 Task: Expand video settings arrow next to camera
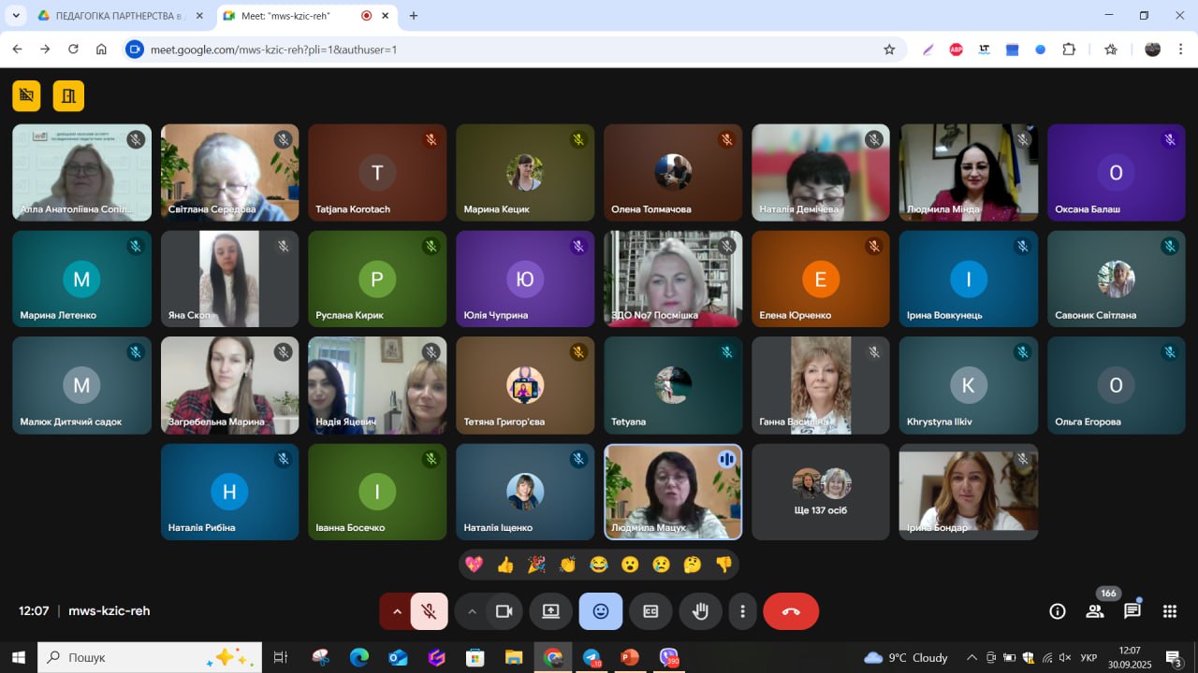472,611
